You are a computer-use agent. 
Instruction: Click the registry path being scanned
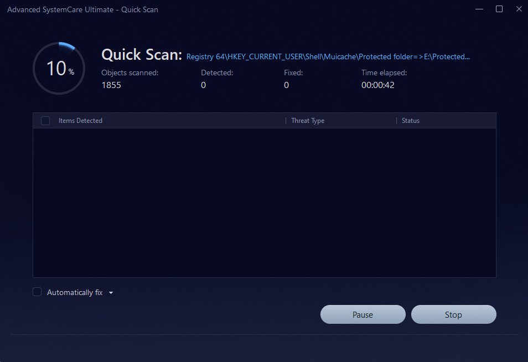[328, 56]
